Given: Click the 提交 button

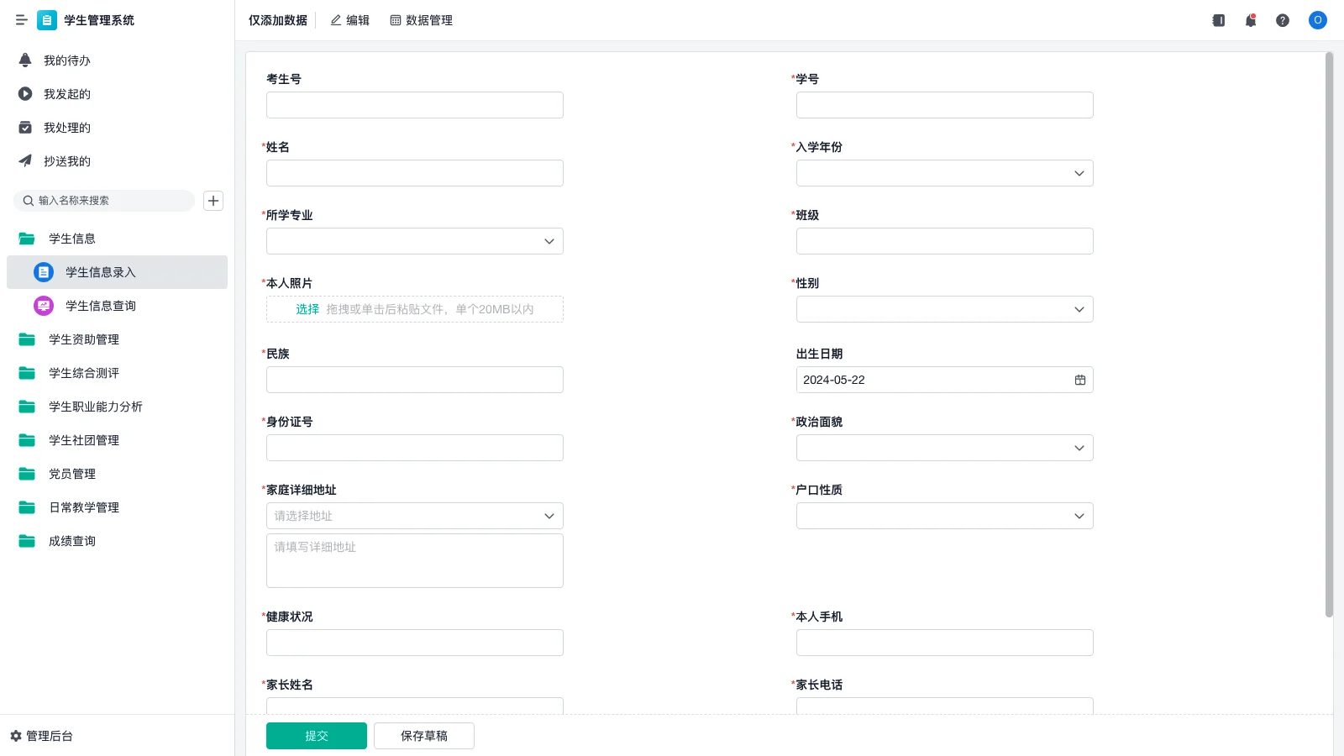Looking at the screenshot, I should pyautogui.click(x=316, y=735).
